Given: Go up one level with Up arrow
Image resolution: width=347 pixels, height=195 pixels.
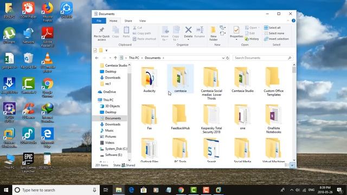Looking at the screenshot, I should point(115,58).
